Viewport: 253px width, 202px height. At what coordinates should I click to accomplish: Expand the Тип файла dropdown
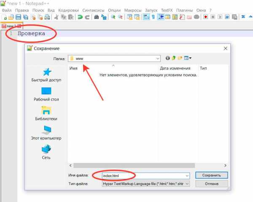pyautogui.click(x=187, y=184)
